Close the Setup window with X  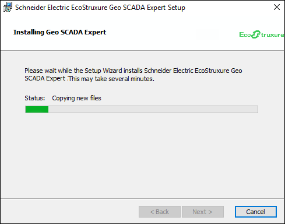pyautogui.click(x=277, y=7)
